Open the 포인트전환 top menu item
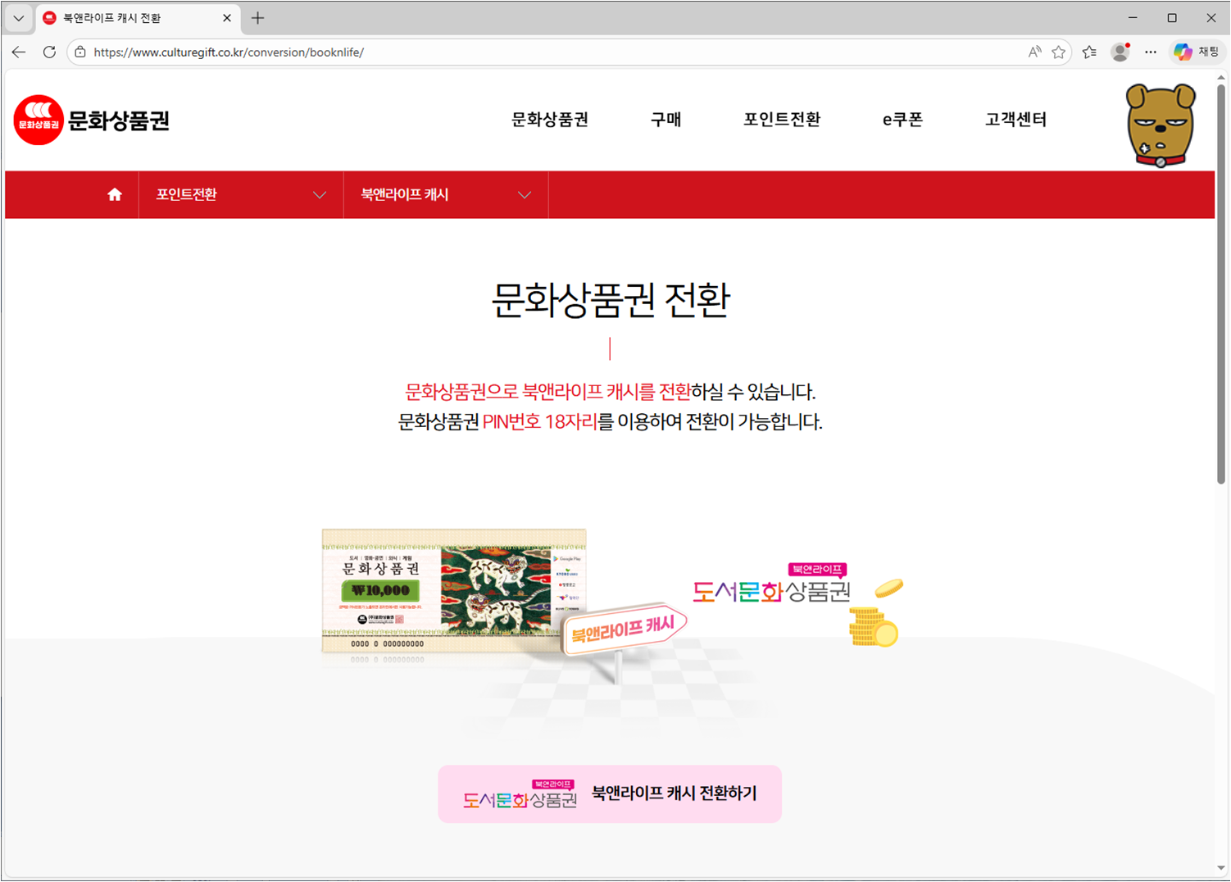 pos(782,120)
